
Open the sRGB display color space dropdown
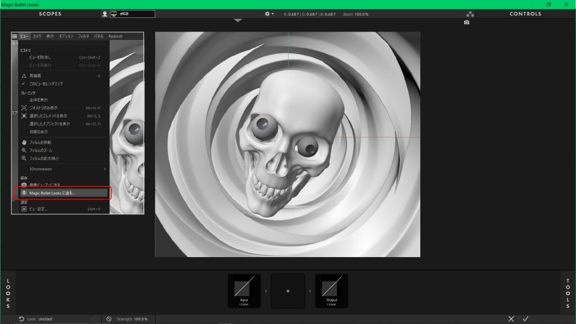tap(132, 13)
